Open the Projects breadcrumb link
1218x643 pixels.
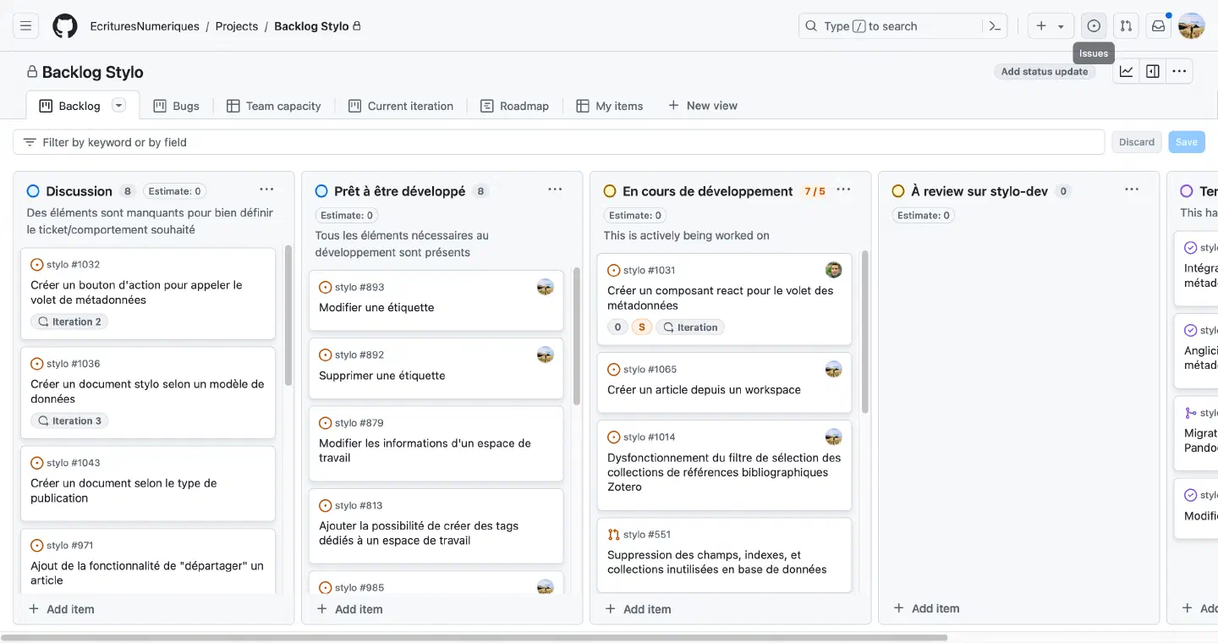click(237, 26)
